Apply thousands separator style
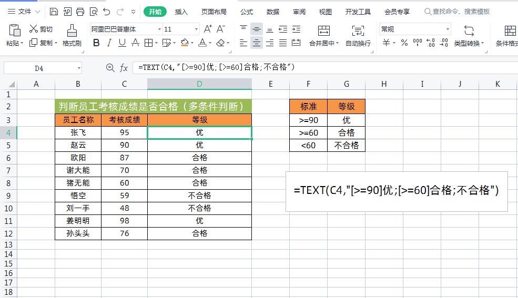This screenshot has width=518, height=298. 418,43
